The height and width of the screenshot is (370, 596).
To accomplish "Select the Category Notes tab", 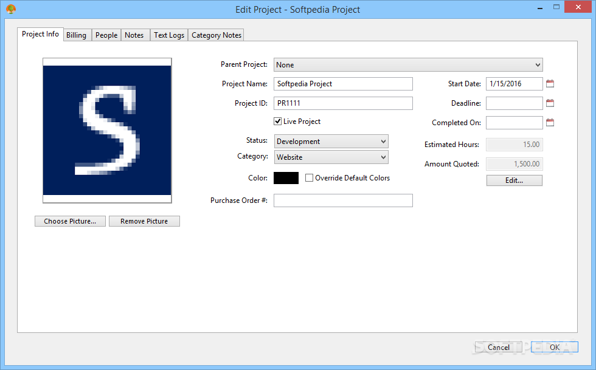I will tap(217, 35).
